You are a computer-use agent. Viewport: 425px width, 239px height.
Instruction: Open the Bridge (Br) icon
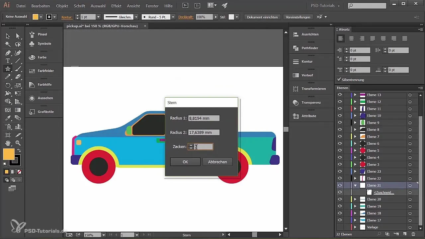click(186, 6)
